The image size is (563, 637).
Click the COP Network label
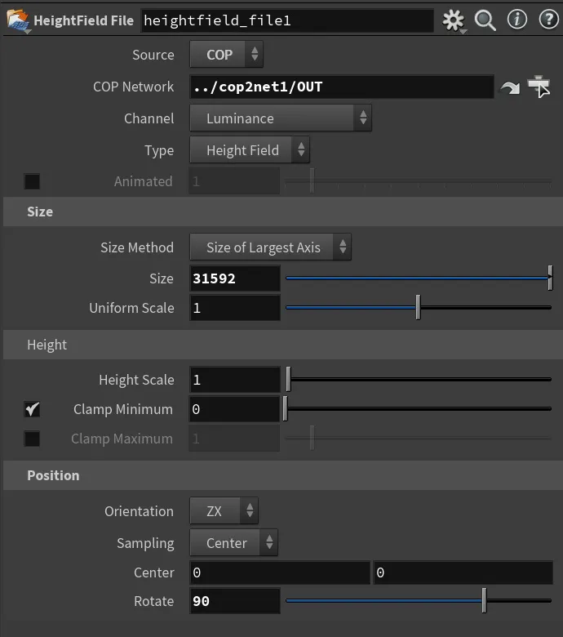coord(133,87)
